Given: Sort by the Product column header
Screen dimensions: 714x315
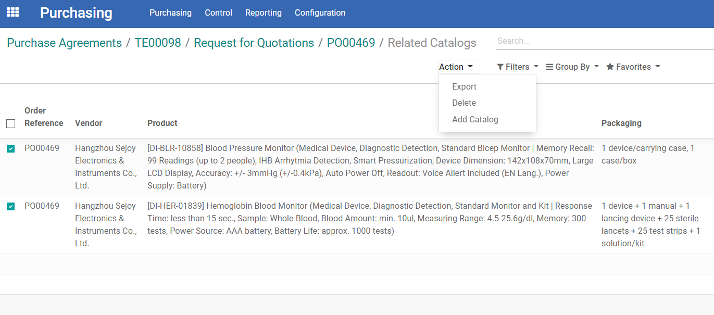Looking at the screenshot, I should coord(162,123).
